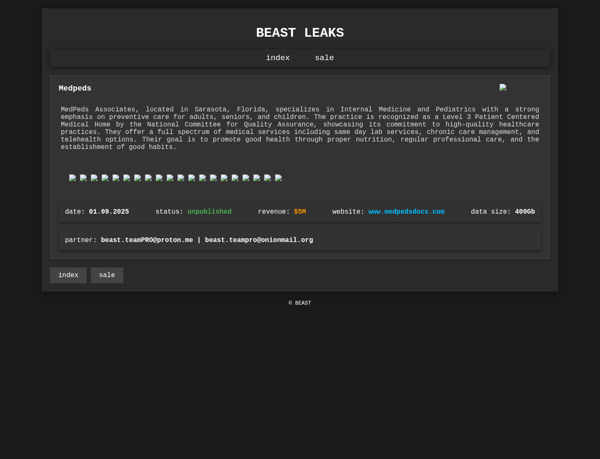Open the www.medpedsdocs.com website link
This screenshot has width=600, height=459.
pyautogui.click(x=406, y=212)
